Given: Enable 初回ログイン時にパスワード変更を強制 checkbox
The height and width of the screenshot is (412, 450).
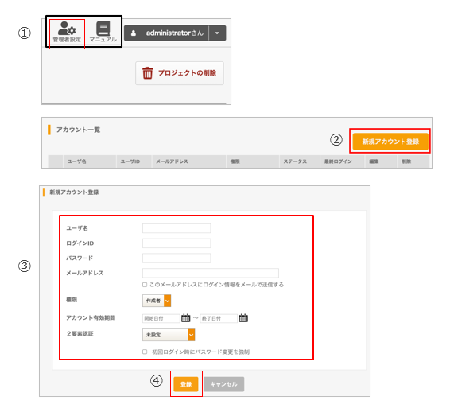Looking at the screenshot, I should 145,352.
